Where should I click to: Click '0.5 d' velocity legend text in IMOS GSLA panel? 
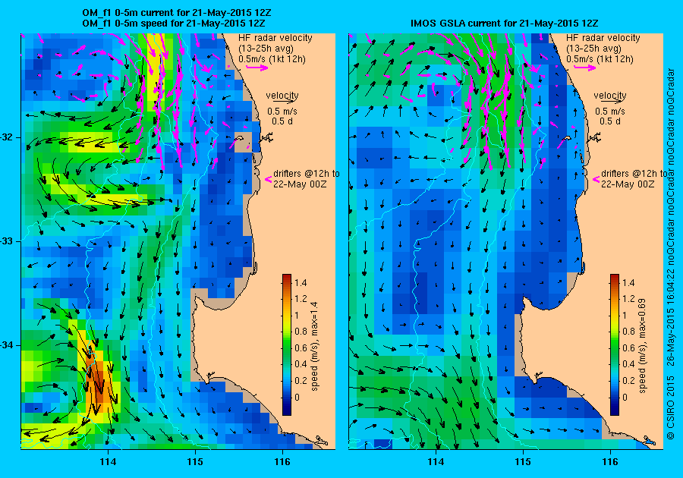point(610,121)
